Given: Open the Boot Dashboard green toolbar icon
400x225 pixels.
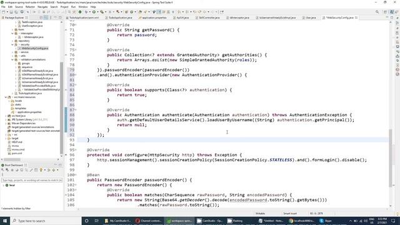Looking at the screenshot, I should tap(80, 12).
